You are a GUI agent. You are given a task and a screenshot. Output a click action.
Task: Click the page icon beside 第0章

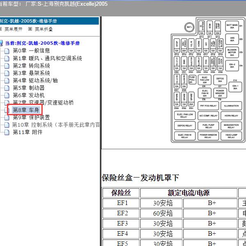tap(7, 51)
